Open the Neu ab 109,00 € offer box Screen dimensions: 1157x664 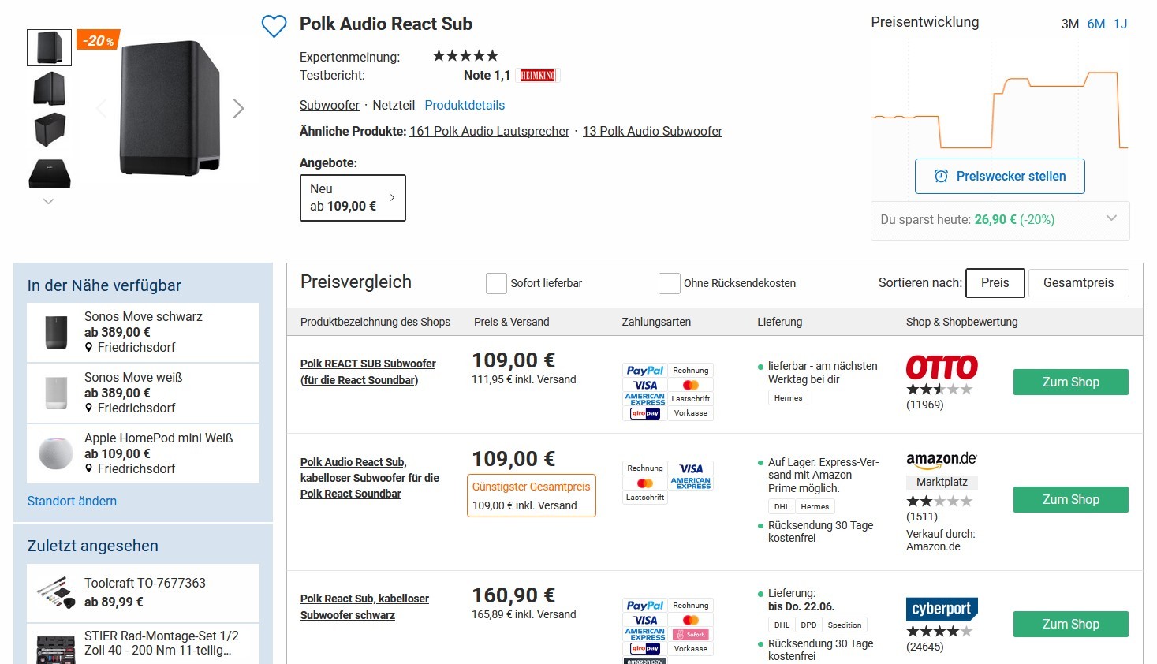pos(353,198)
